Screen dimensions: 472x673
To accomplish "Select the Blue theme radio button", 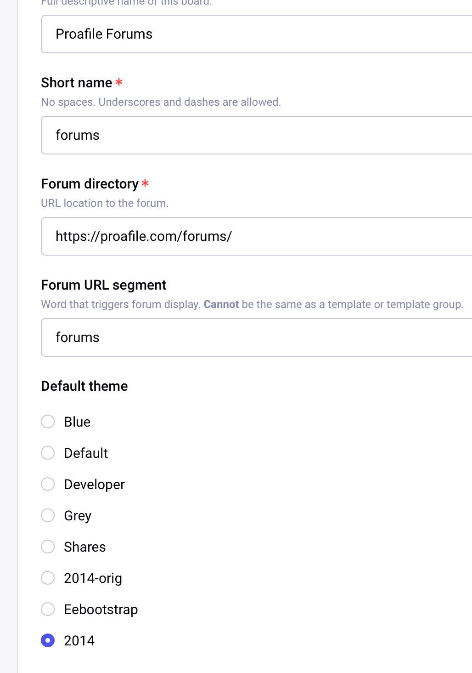I will point(48,422).
